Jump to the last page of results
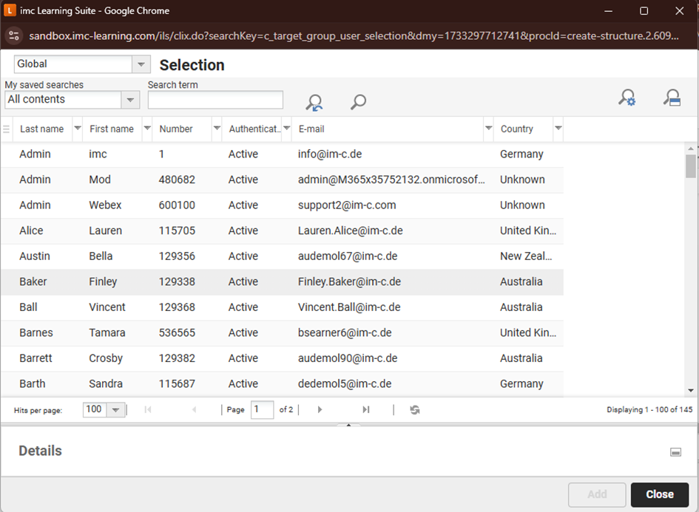The width and height of the screenshot is (699, 512). pos(365,409)
